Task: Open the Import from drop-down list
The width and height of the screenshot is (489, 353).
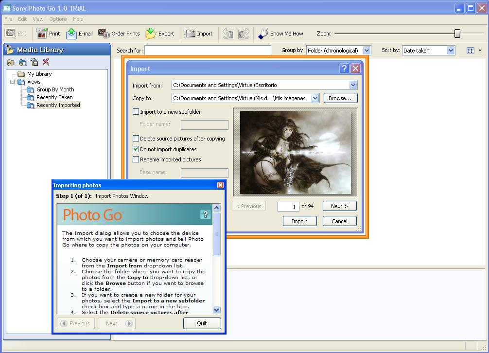Action: 353,85
